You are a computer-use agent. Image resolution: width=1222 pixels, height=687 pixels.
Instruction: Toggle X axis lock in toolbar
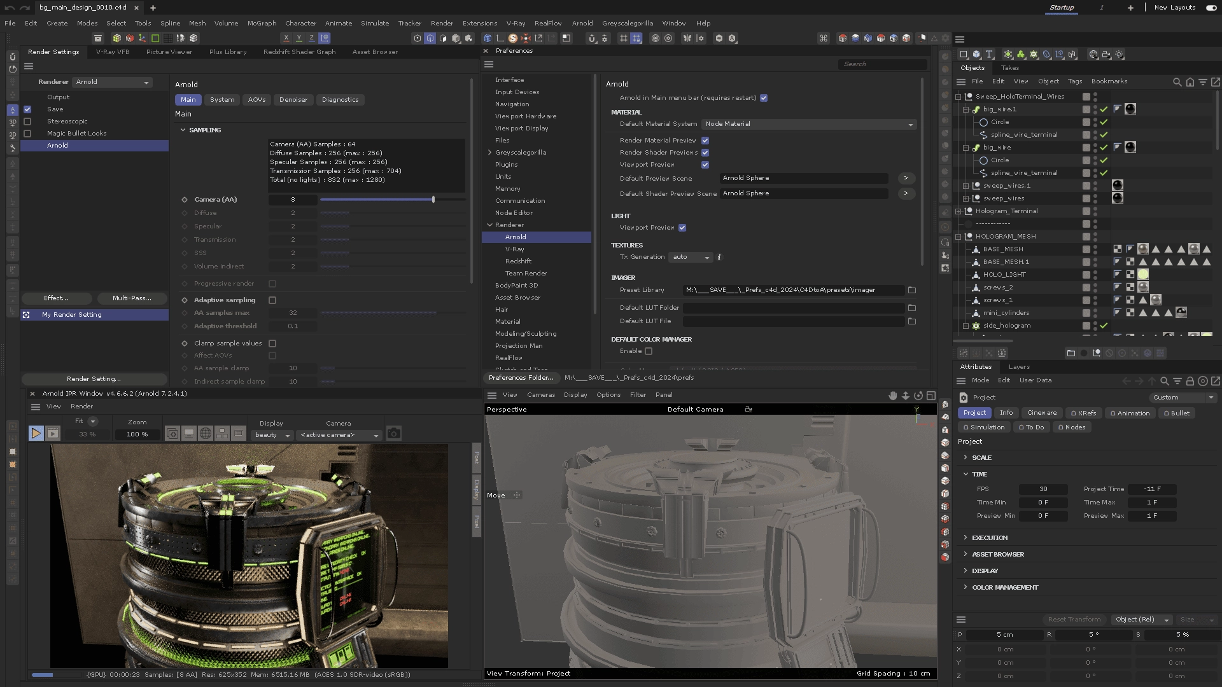[286, 38]
